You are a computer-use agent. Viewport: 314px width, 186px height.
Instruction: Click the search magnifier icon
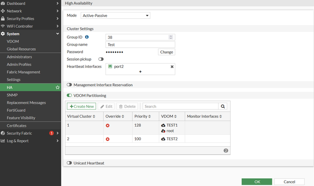[223, 106]
